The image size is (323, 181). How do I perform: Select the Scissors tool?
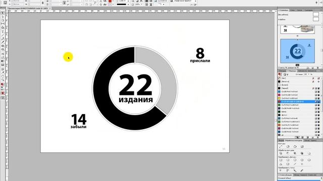point(3,53)
